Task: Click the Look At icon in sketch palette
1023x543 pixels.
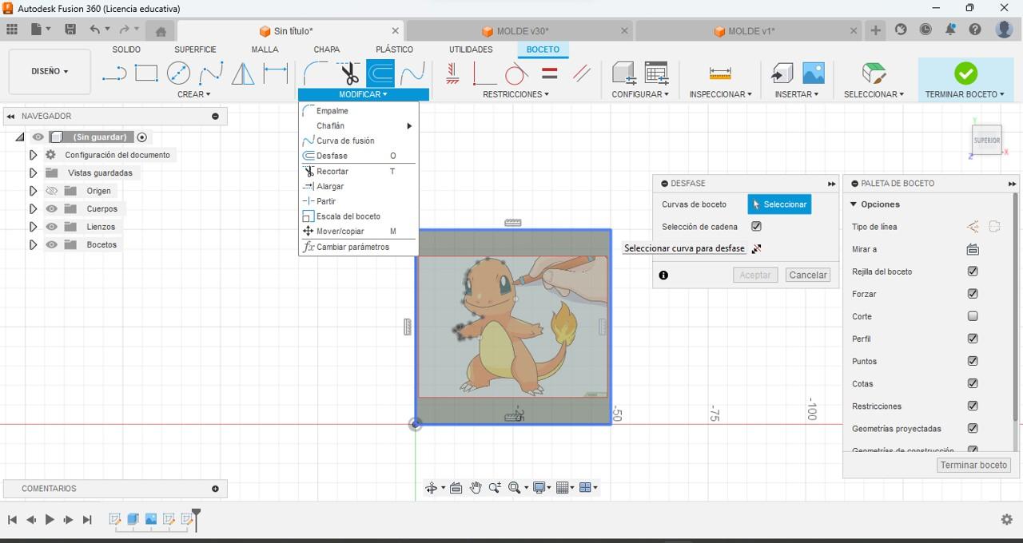Action: pyautogui.click(x=973, y=249)
